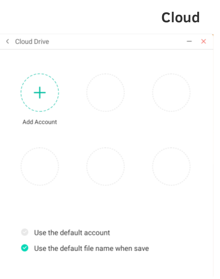Select the last empty account slot in first row
220x279 pixels.
click(x=171, y=93)
